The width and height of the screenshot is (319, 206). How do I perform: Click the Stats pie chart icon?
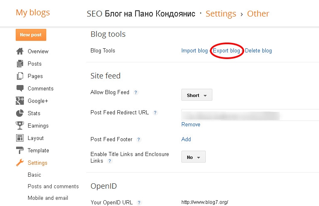pos(20,113)
